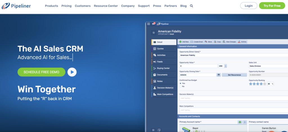Open the Pricing menu item
Image resolution: width=288 pixels, height=132 pixels.
[x=66, y=6]
